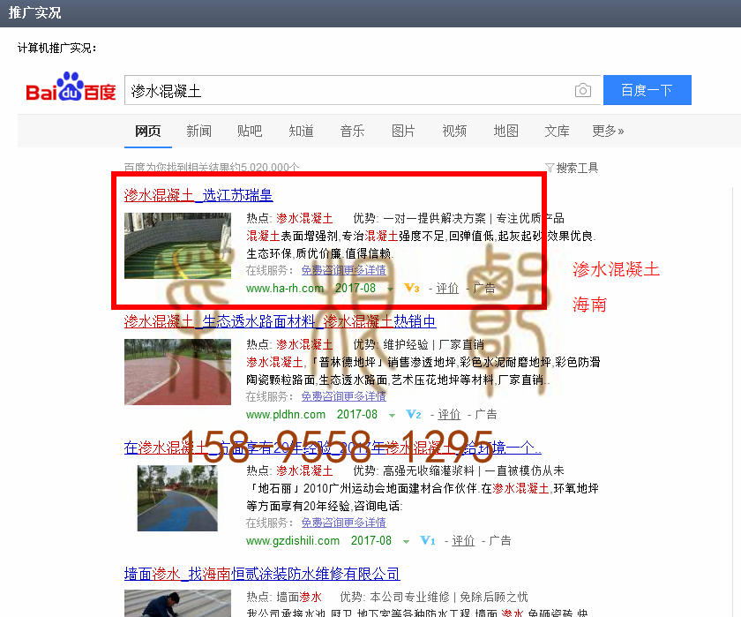Expand the 更多» menu

pos(608,131)
